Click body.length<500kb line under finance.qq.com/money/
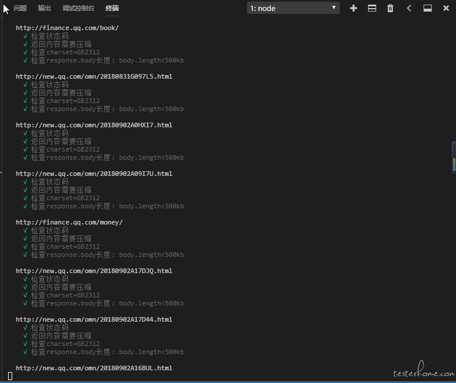Image resolution: width=456 pixels, height=383 pixels. [107, 255]
